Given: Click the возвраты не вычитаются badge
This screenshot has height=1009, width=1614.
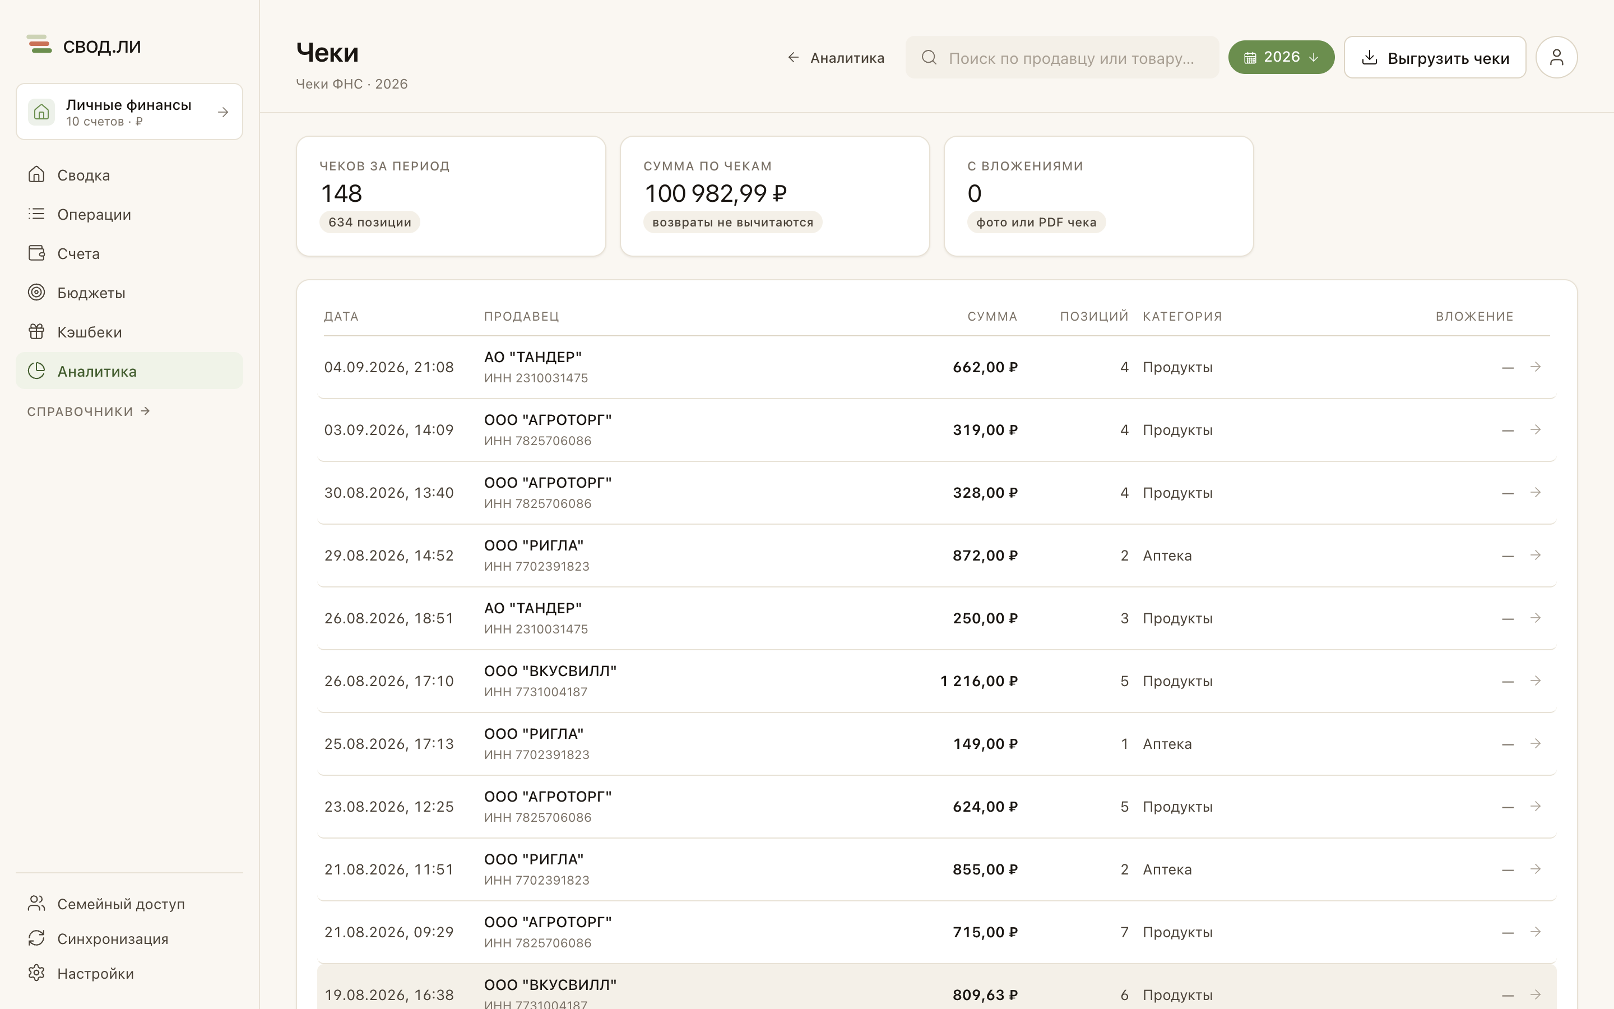Looking at the screenshot, I should [732, 222].
